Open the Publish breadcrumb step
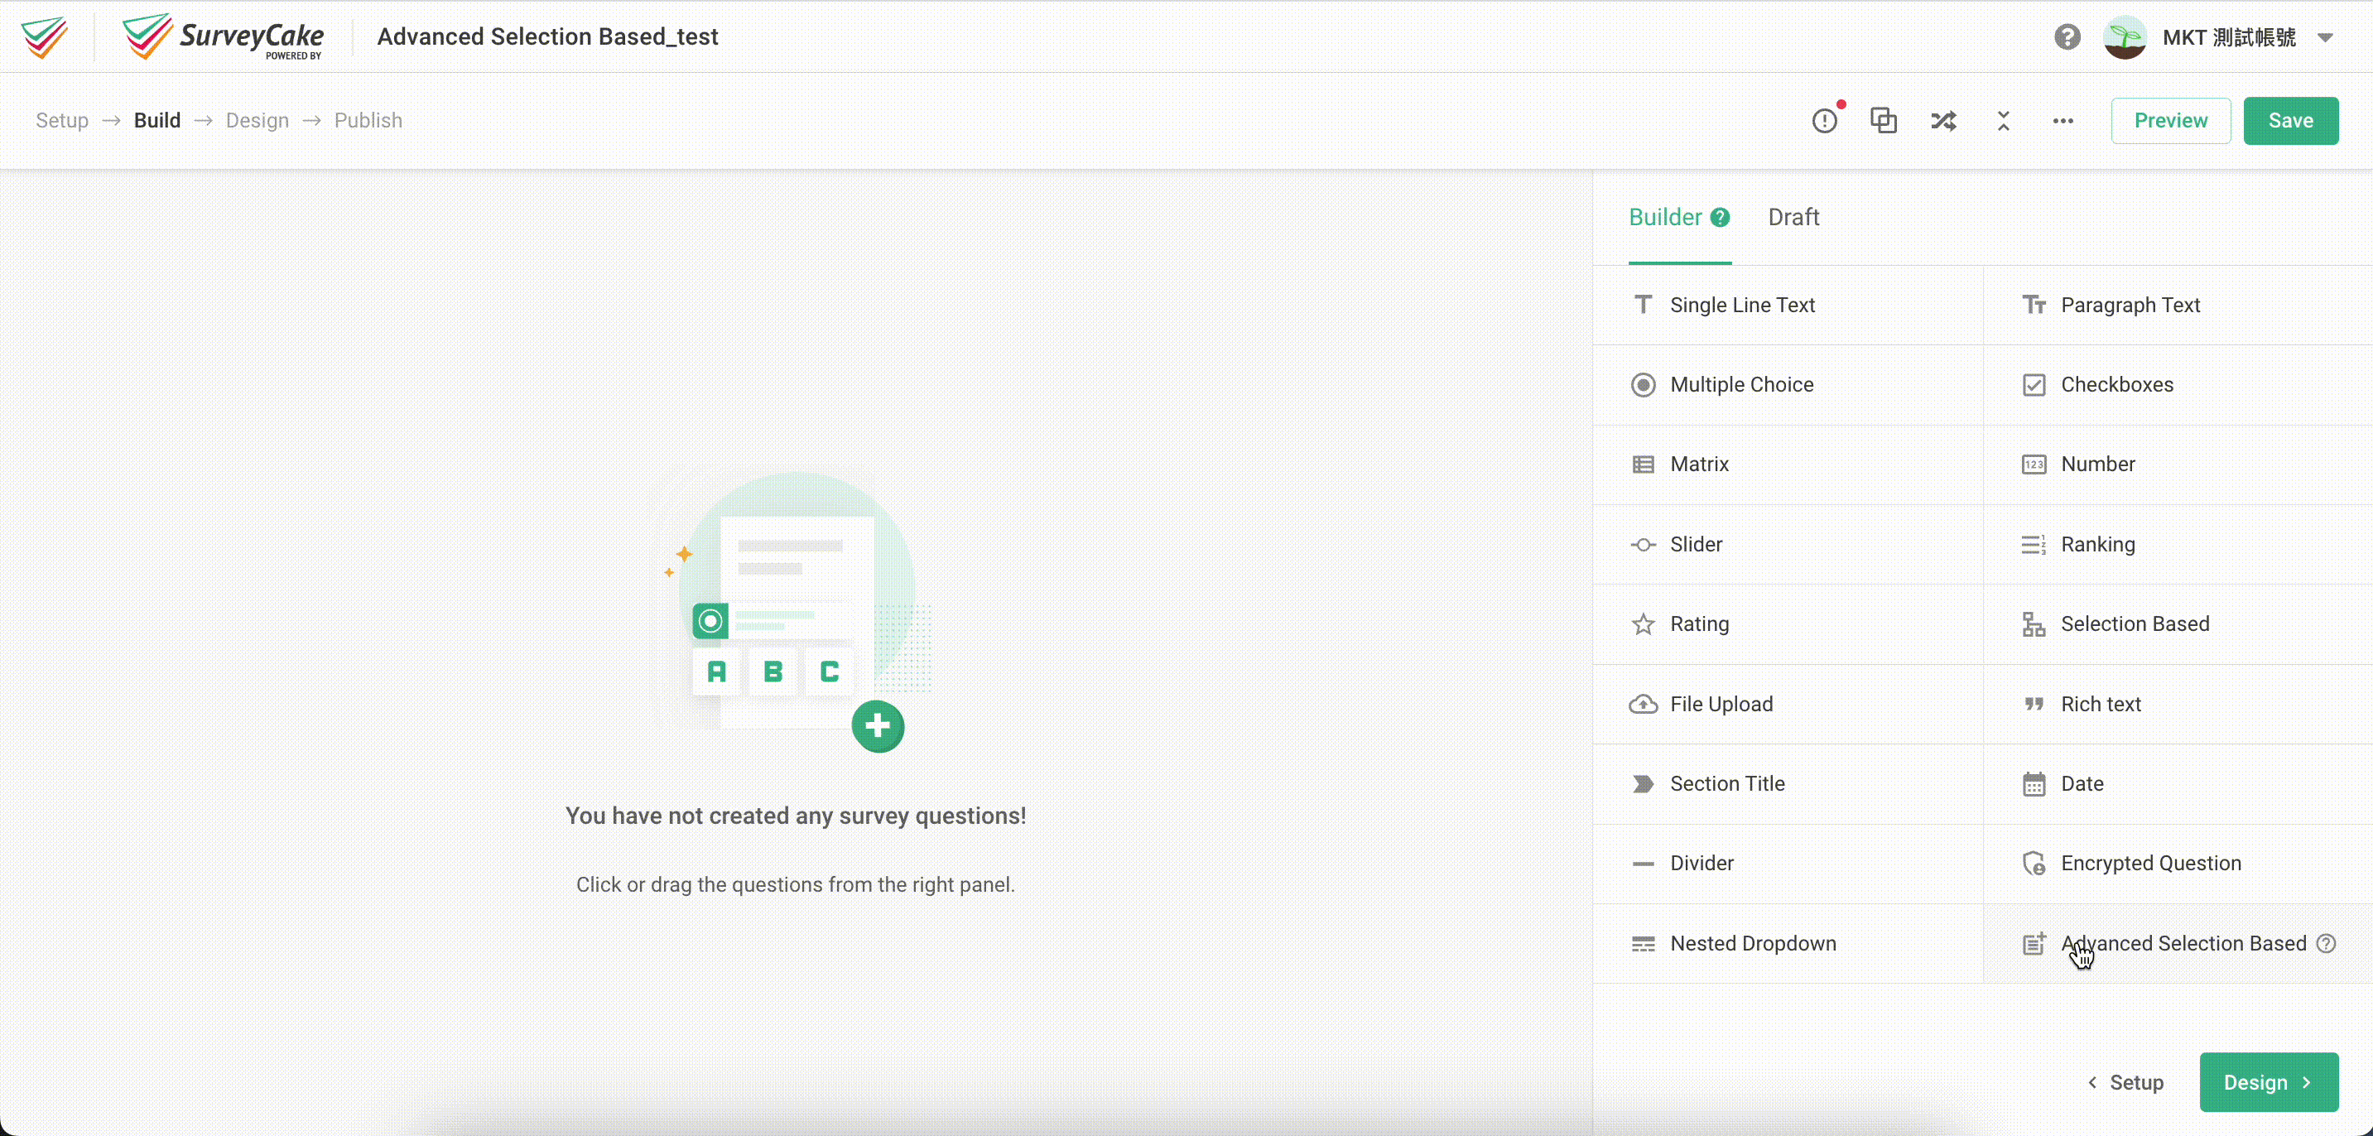Viewport: 2373px width, 1136px height. [x=368, y=120]
